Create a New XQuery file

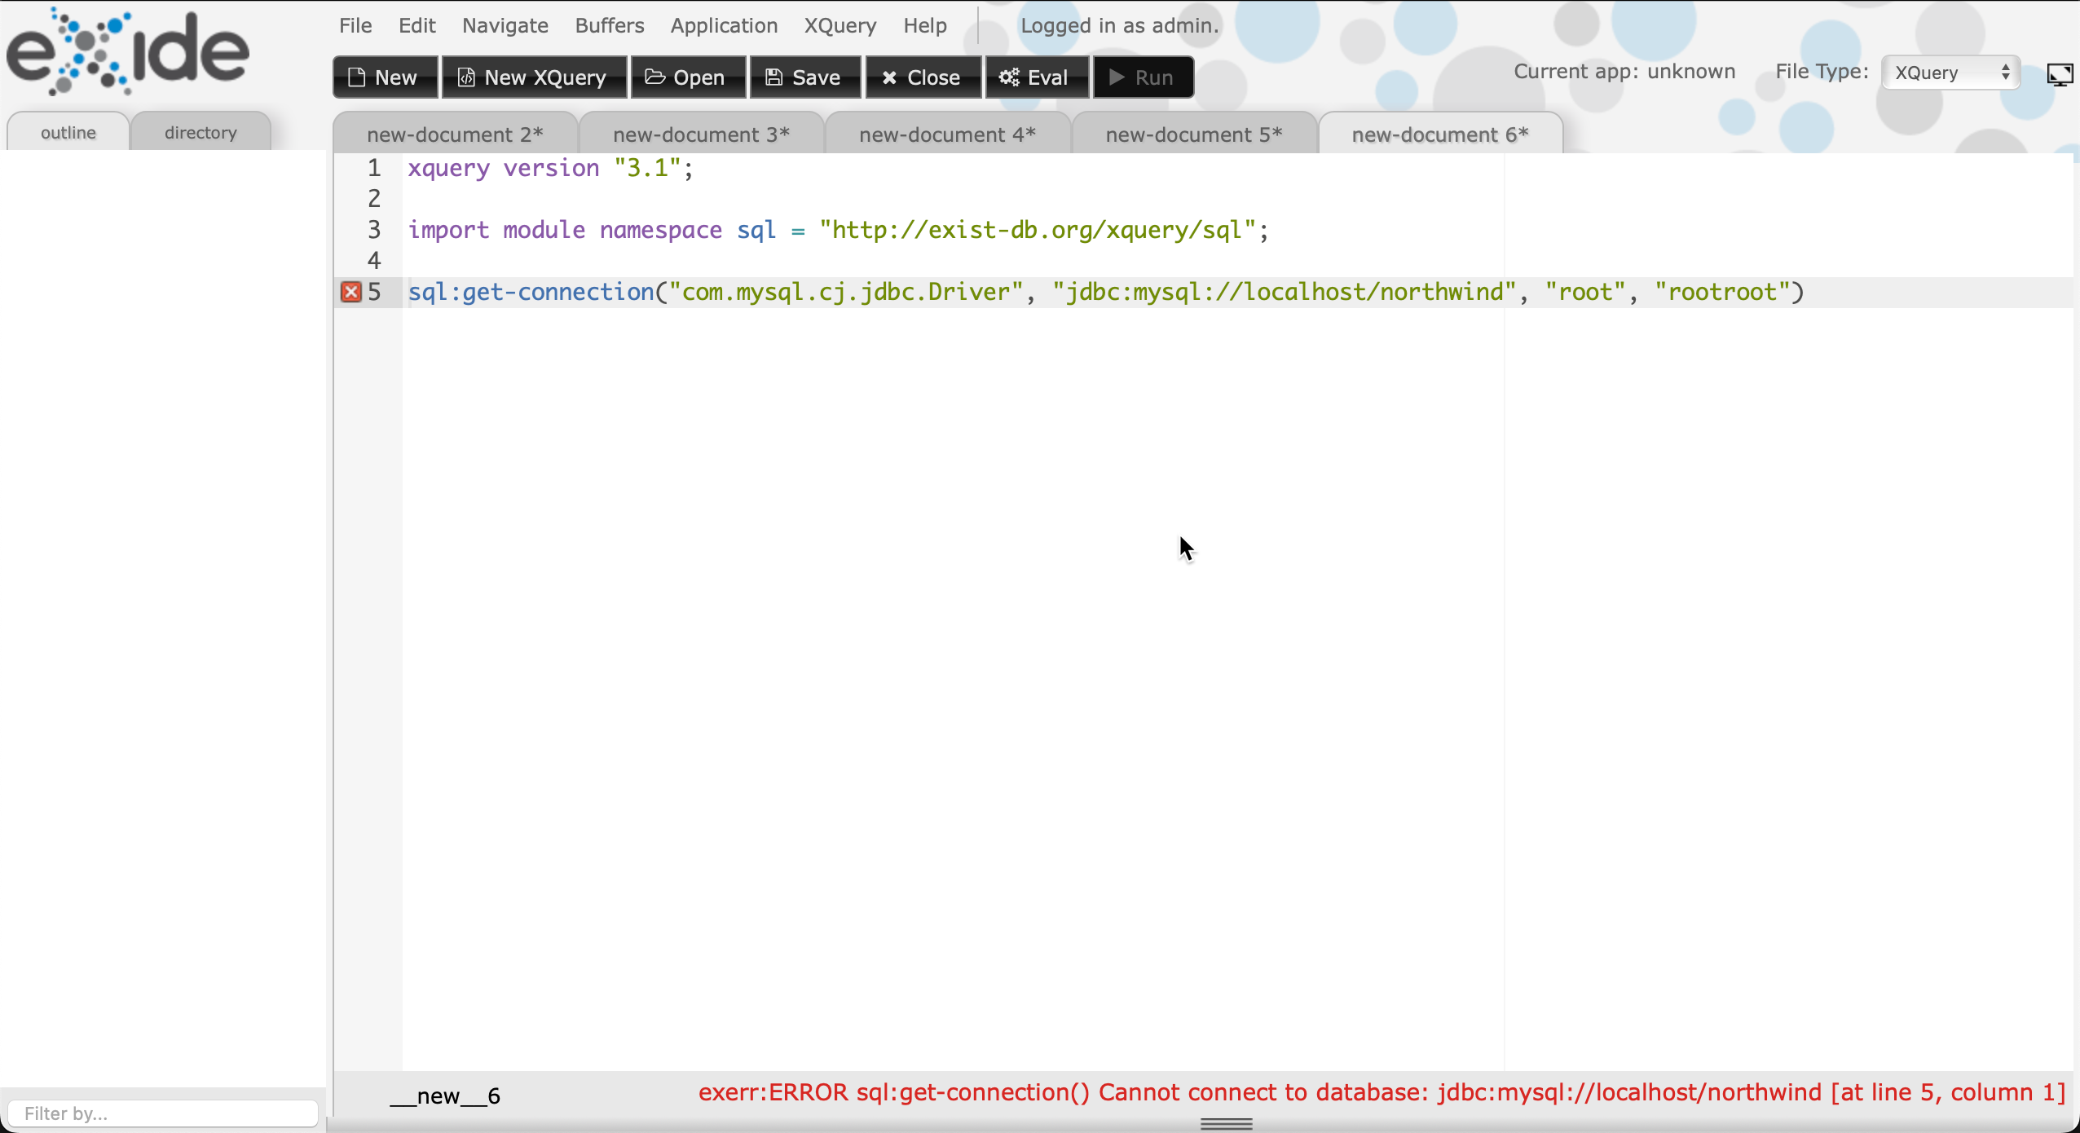(534, 77)
